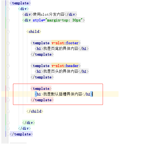Click fold-end marker at final closing template

pyautogui.click(x=8, y=134)
